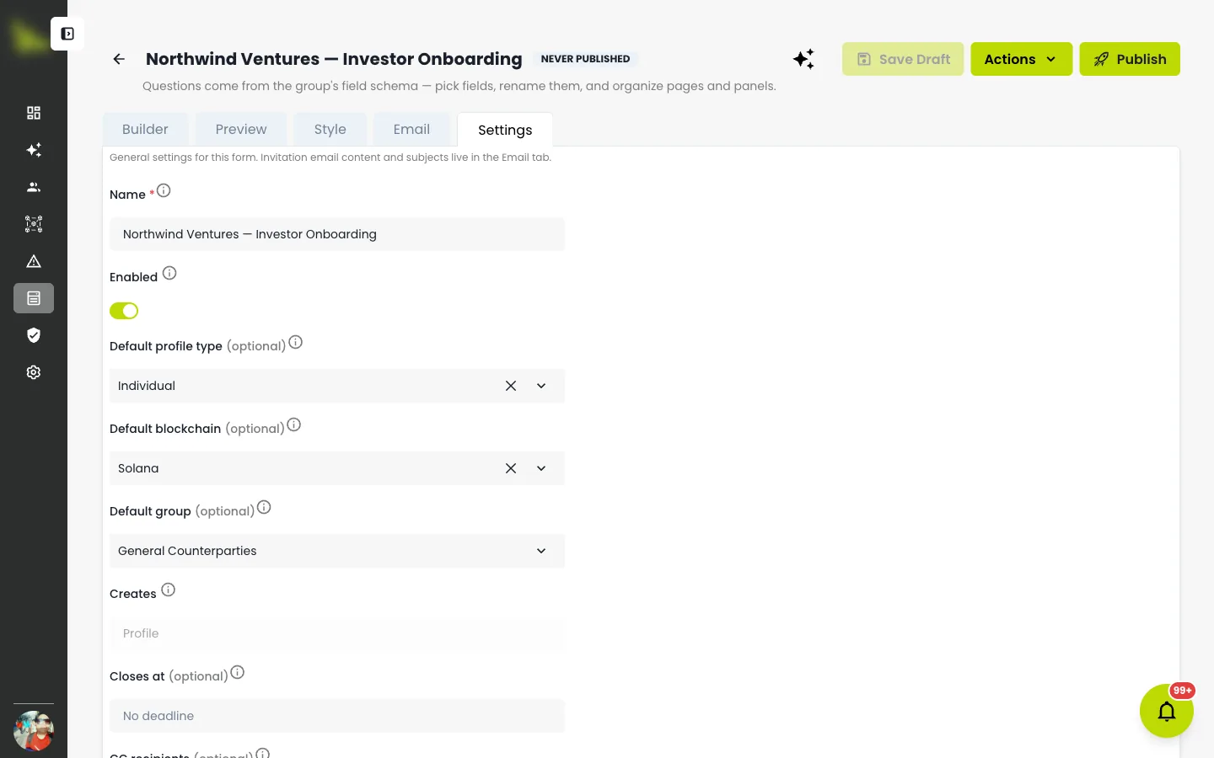
Task: Clear the Solana blockchain selection
Action: [511, 468]
